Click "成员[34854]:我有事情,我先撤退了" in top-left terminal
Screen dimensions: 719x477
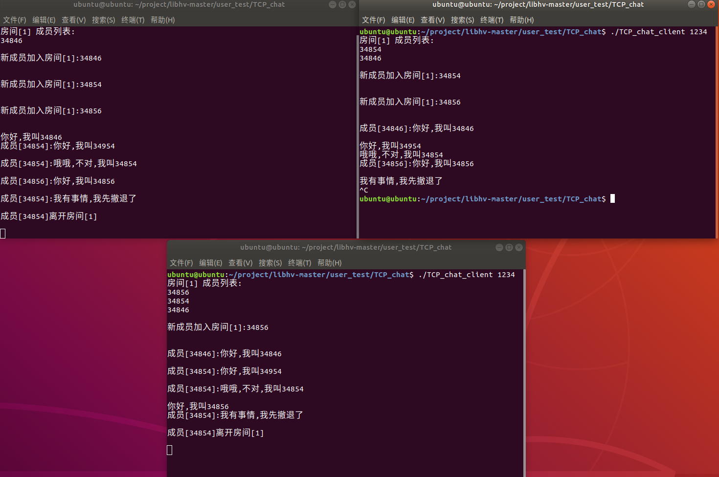pos(68,198)
